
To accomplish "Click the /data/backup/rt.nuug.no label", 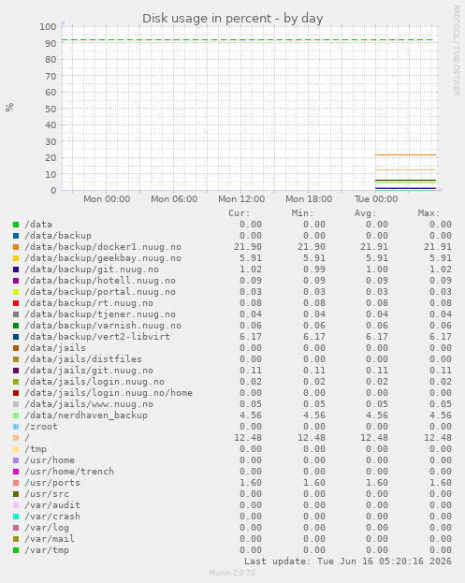I will point(89,303).
